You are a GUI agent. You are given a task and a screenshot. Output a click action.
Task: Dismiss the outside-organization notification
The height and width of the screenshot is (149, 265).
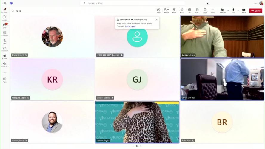156,20
